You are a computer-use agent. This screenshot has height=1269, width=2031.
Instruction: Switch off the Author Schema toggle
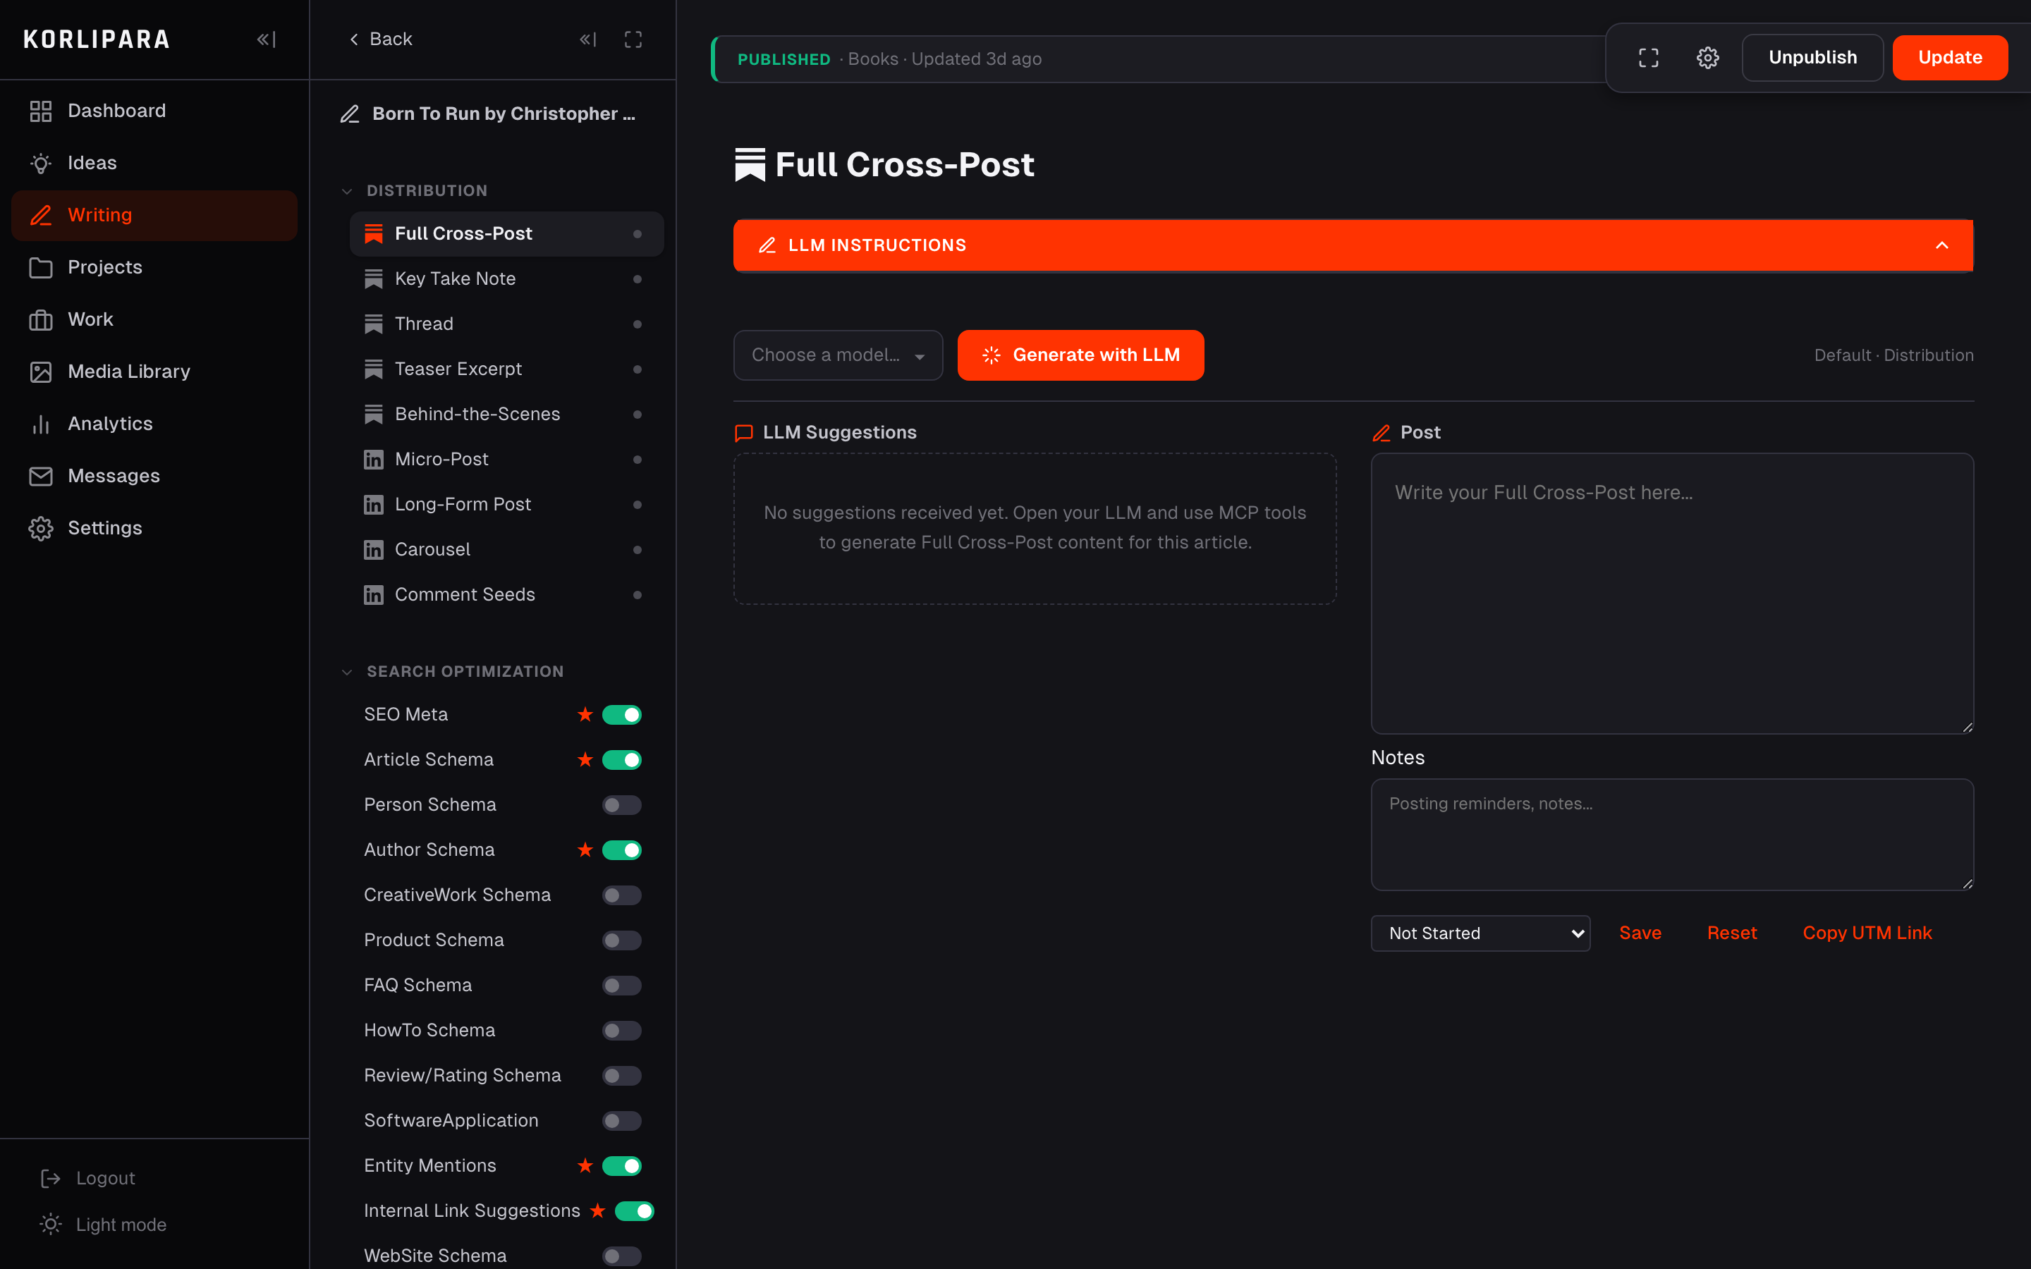click(622, 850)
